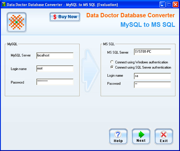Click the app icon in title bar
The height and width of the screenshot is (151, 180).
click(x=4, y=5)
